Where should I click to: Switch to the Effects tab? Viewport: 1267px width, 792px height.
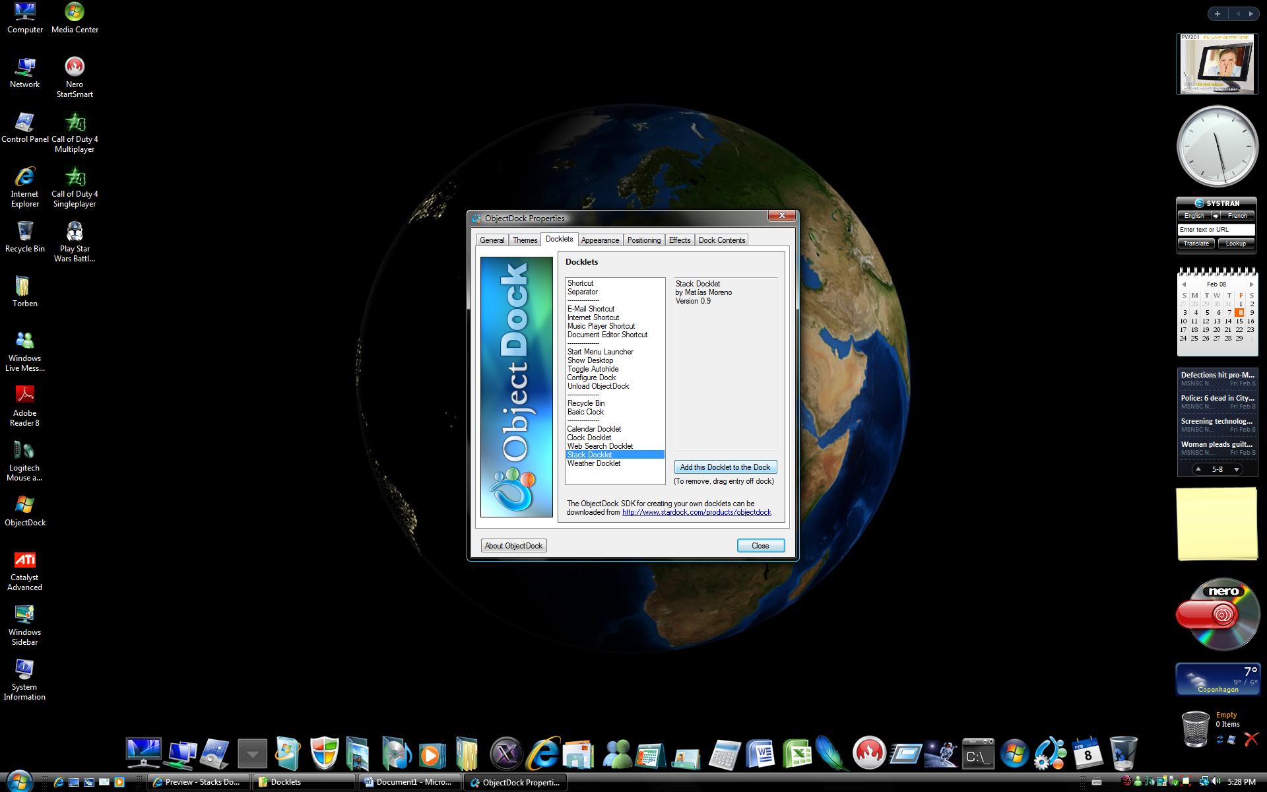coord(679,240)
